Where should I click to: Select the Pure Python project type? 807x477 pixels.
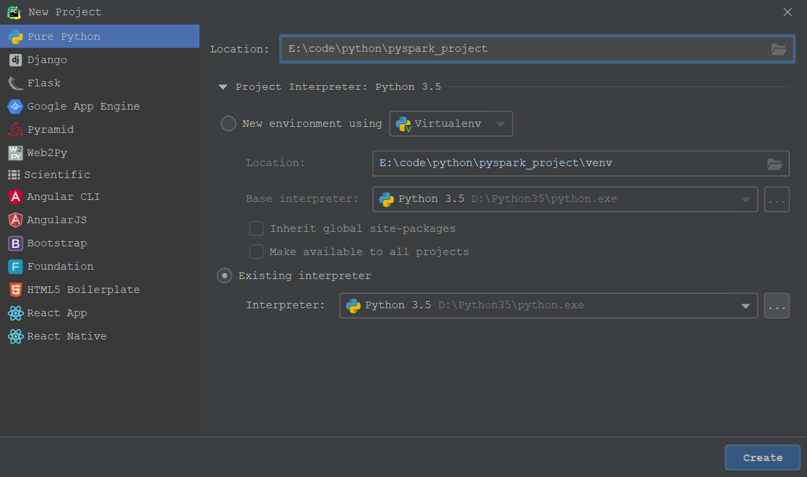click(x=100, y=37)
